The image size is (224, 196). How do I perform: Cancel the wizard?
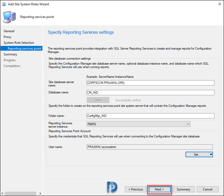click(208, 189)
